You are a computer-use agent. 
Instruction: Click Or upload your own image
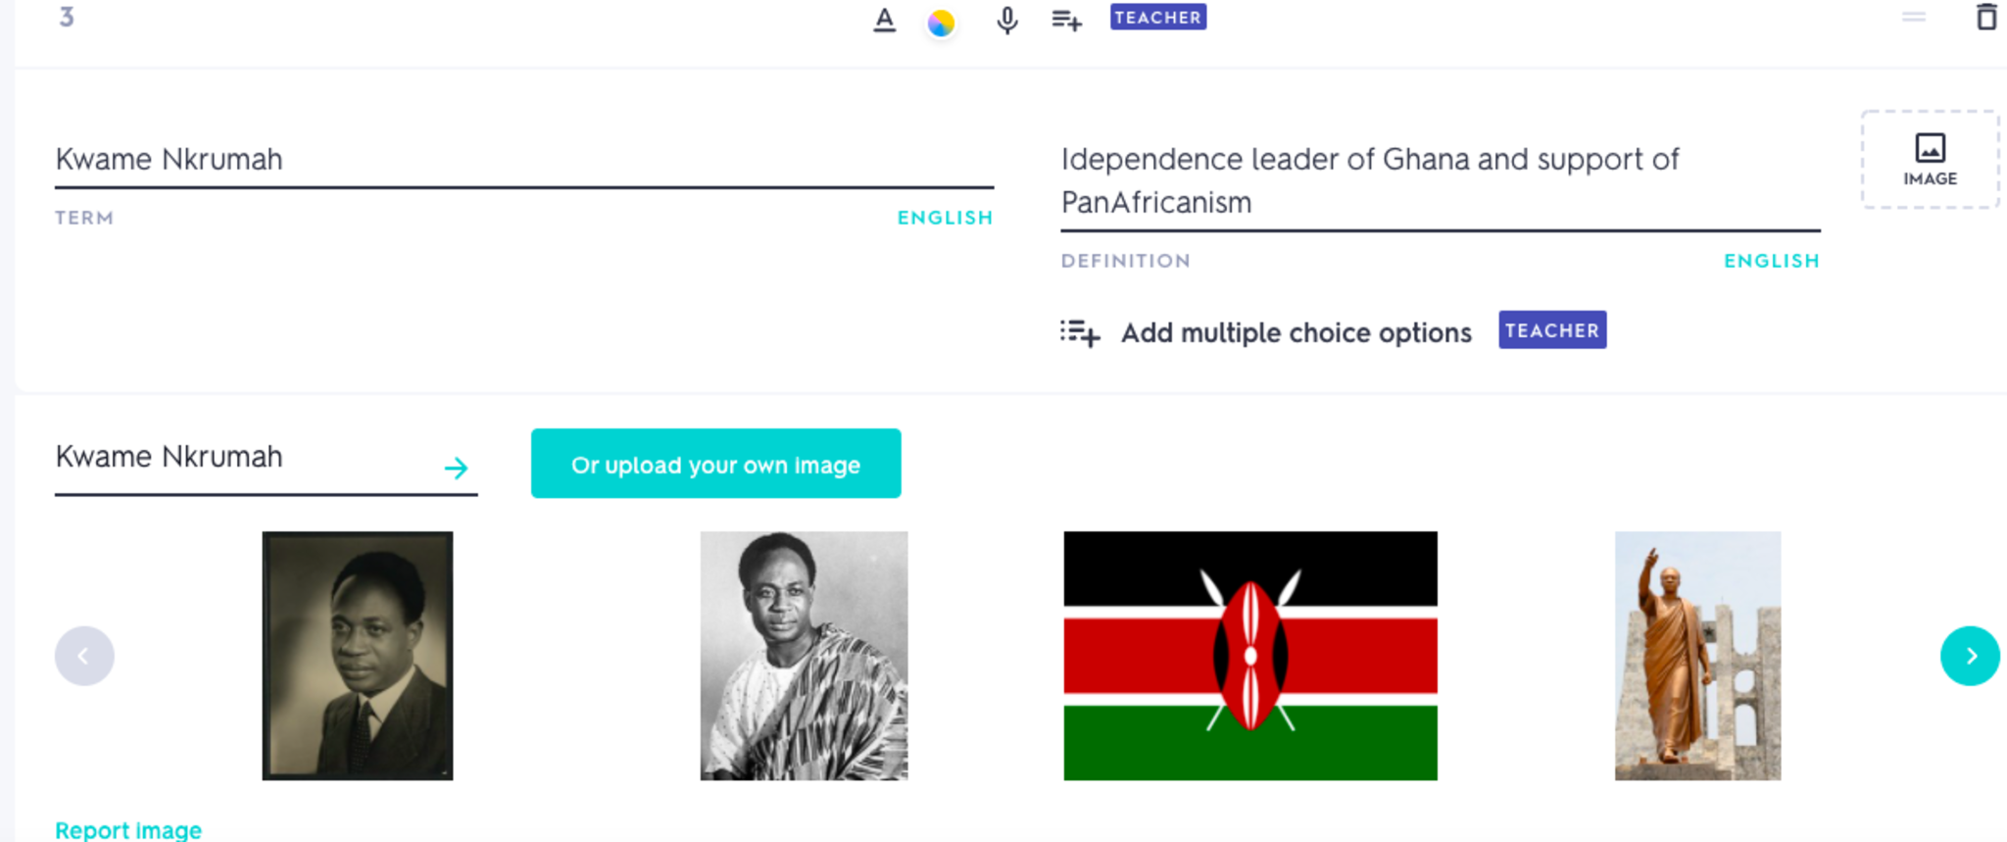coord(715,464)
